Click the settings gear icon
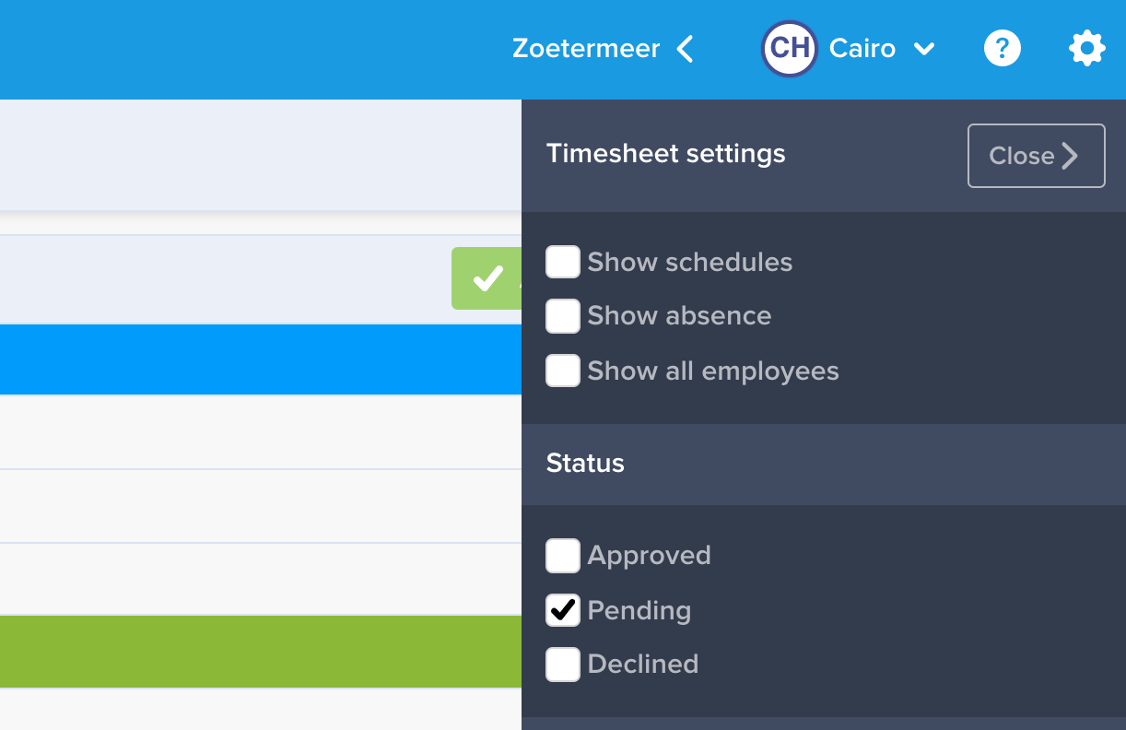 [x=1087, y=48]
